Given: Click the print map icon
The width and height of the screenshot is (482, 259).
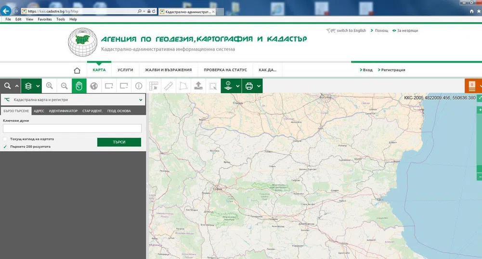Looking at the screenshot, I should (249, 86).
